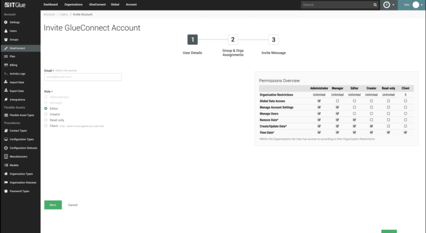Click the Organization Types home icon
Viewport: 426px width, 233px height.
click(x=6, y=174)
